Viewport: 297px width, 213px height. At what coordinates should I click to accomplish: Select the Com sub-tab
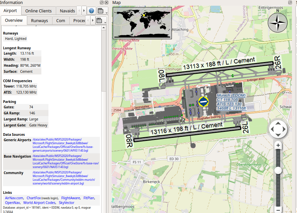pos(61,20)
